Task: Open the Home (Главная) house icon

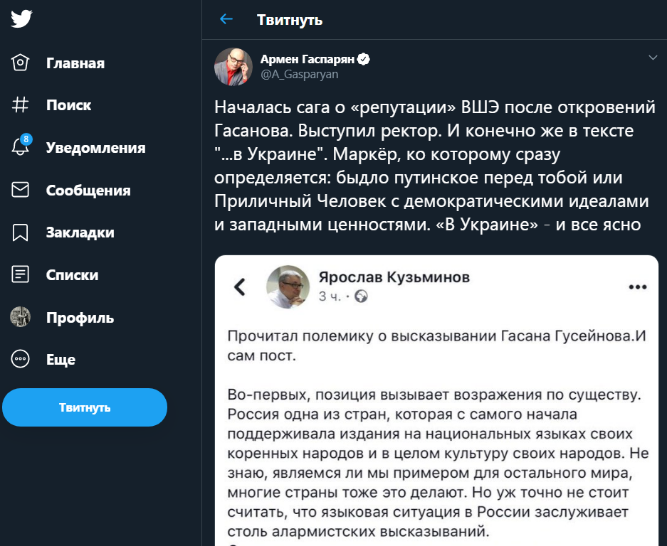Action: (21, 63)
